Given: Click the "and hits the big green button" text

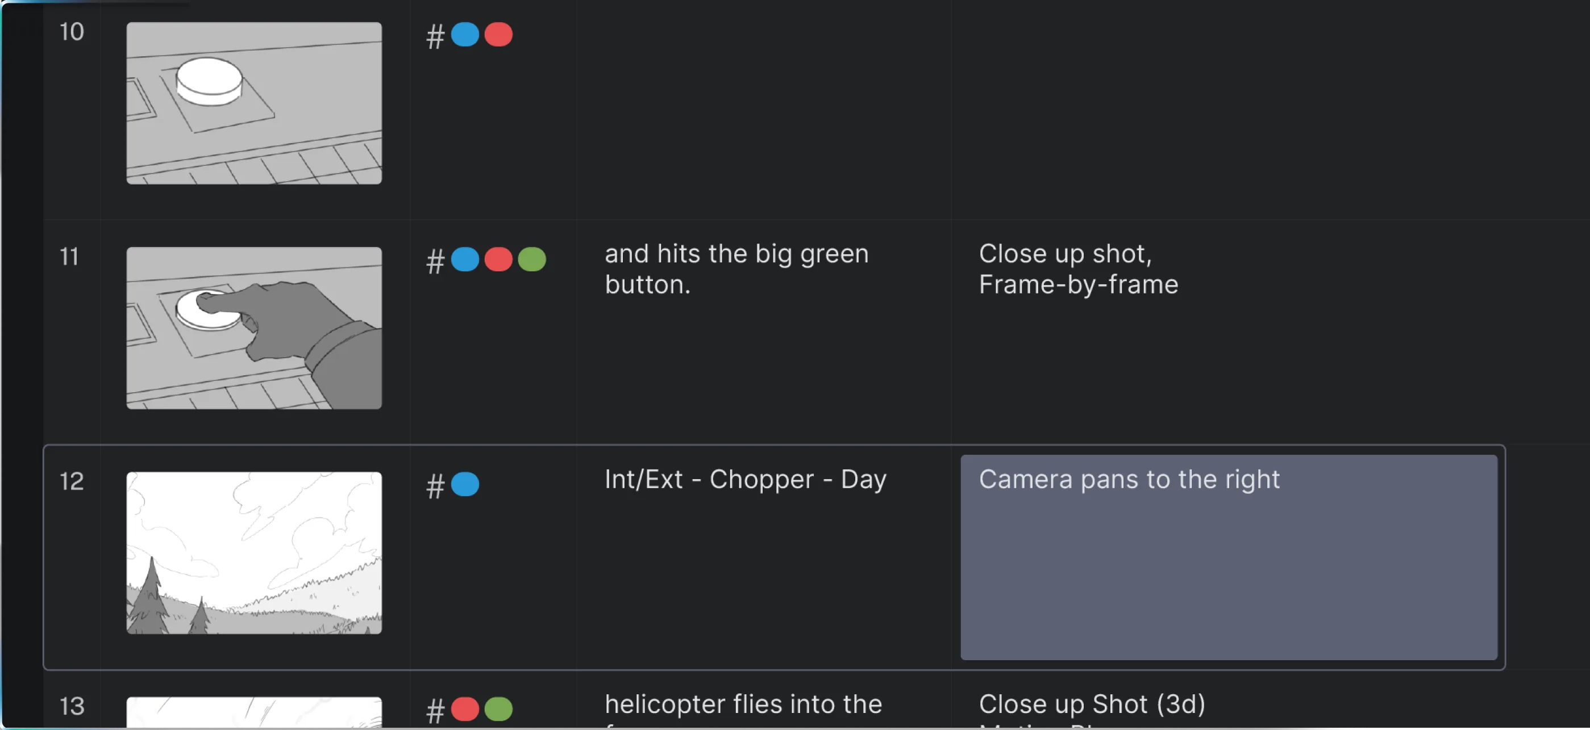Looking at the screenshot, I should pyautogui.click(x=736, y=270).
